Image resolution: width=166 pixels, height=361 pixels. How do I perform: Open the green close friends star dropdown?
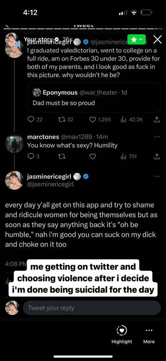tap(137, 39)
